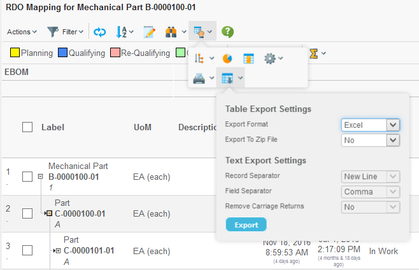
Task: Open the Export To Zip File dropdown
Action: pyautogui.click(x=370, y=140)
